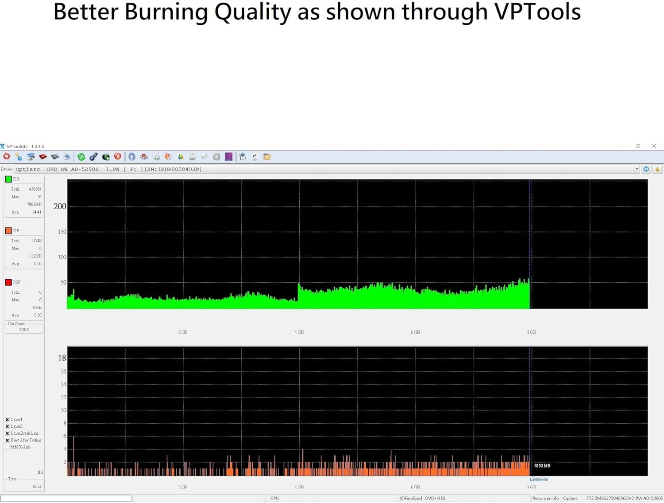Click the colorful bar chart toolbar icon
This screenshot has height=503, width=664.
tap(181, 156)
